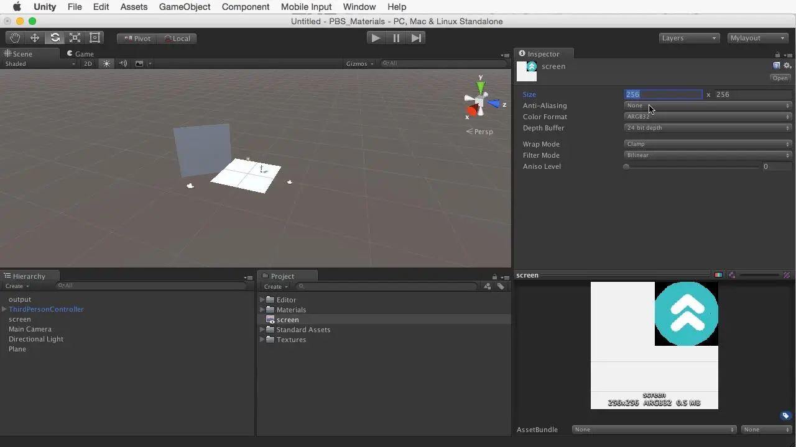Click the Open button in Inspector

coord(780,78)
